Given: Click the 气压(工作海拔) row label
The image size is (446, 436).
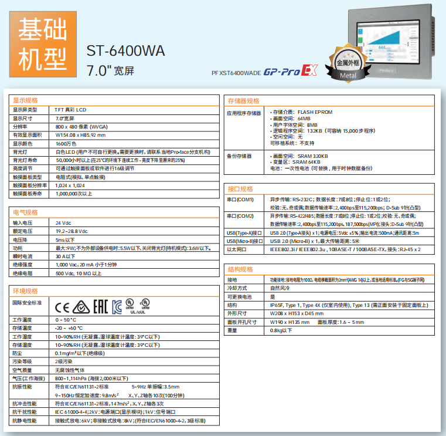Looking at the screenshot, I should (29, 378).
